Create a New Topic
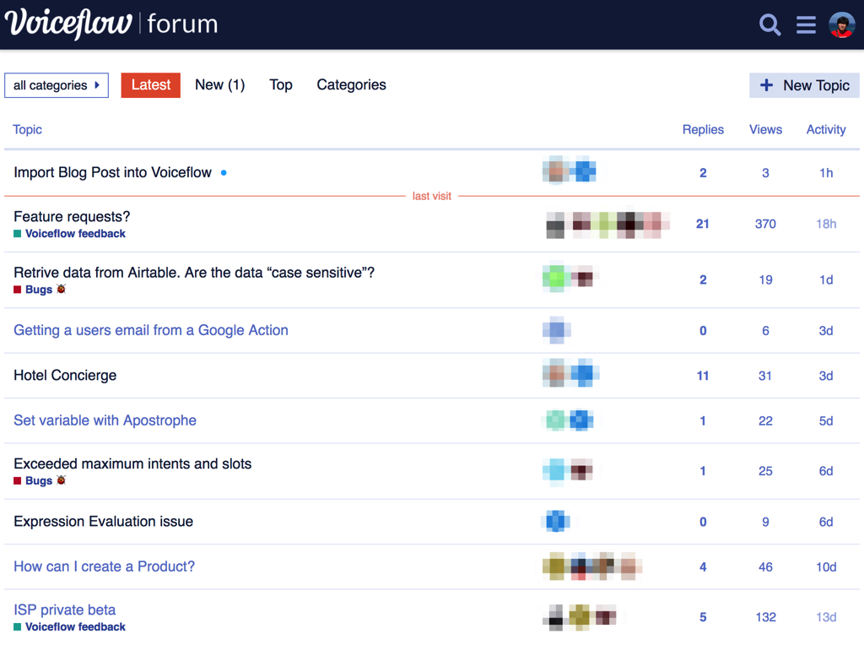 804,85
